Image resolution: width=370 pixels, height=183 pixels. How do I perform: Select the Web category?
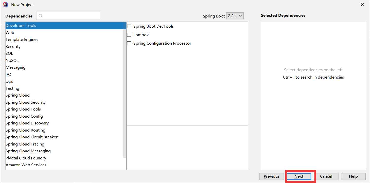tap(64, 32)
